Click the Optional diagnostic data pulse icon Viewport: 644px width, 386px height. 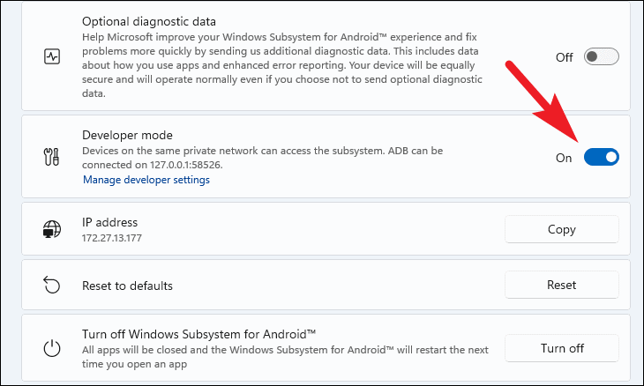[51, 56]
